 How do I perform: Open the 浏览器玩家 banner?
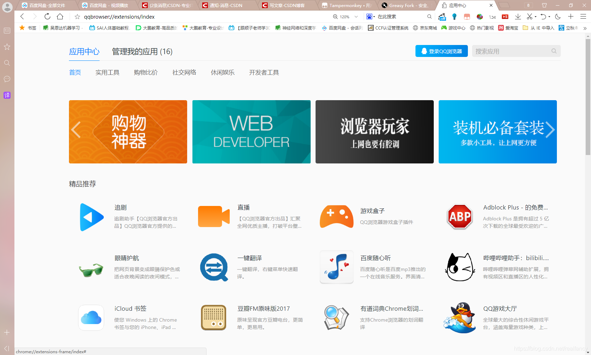click(374, 132)
